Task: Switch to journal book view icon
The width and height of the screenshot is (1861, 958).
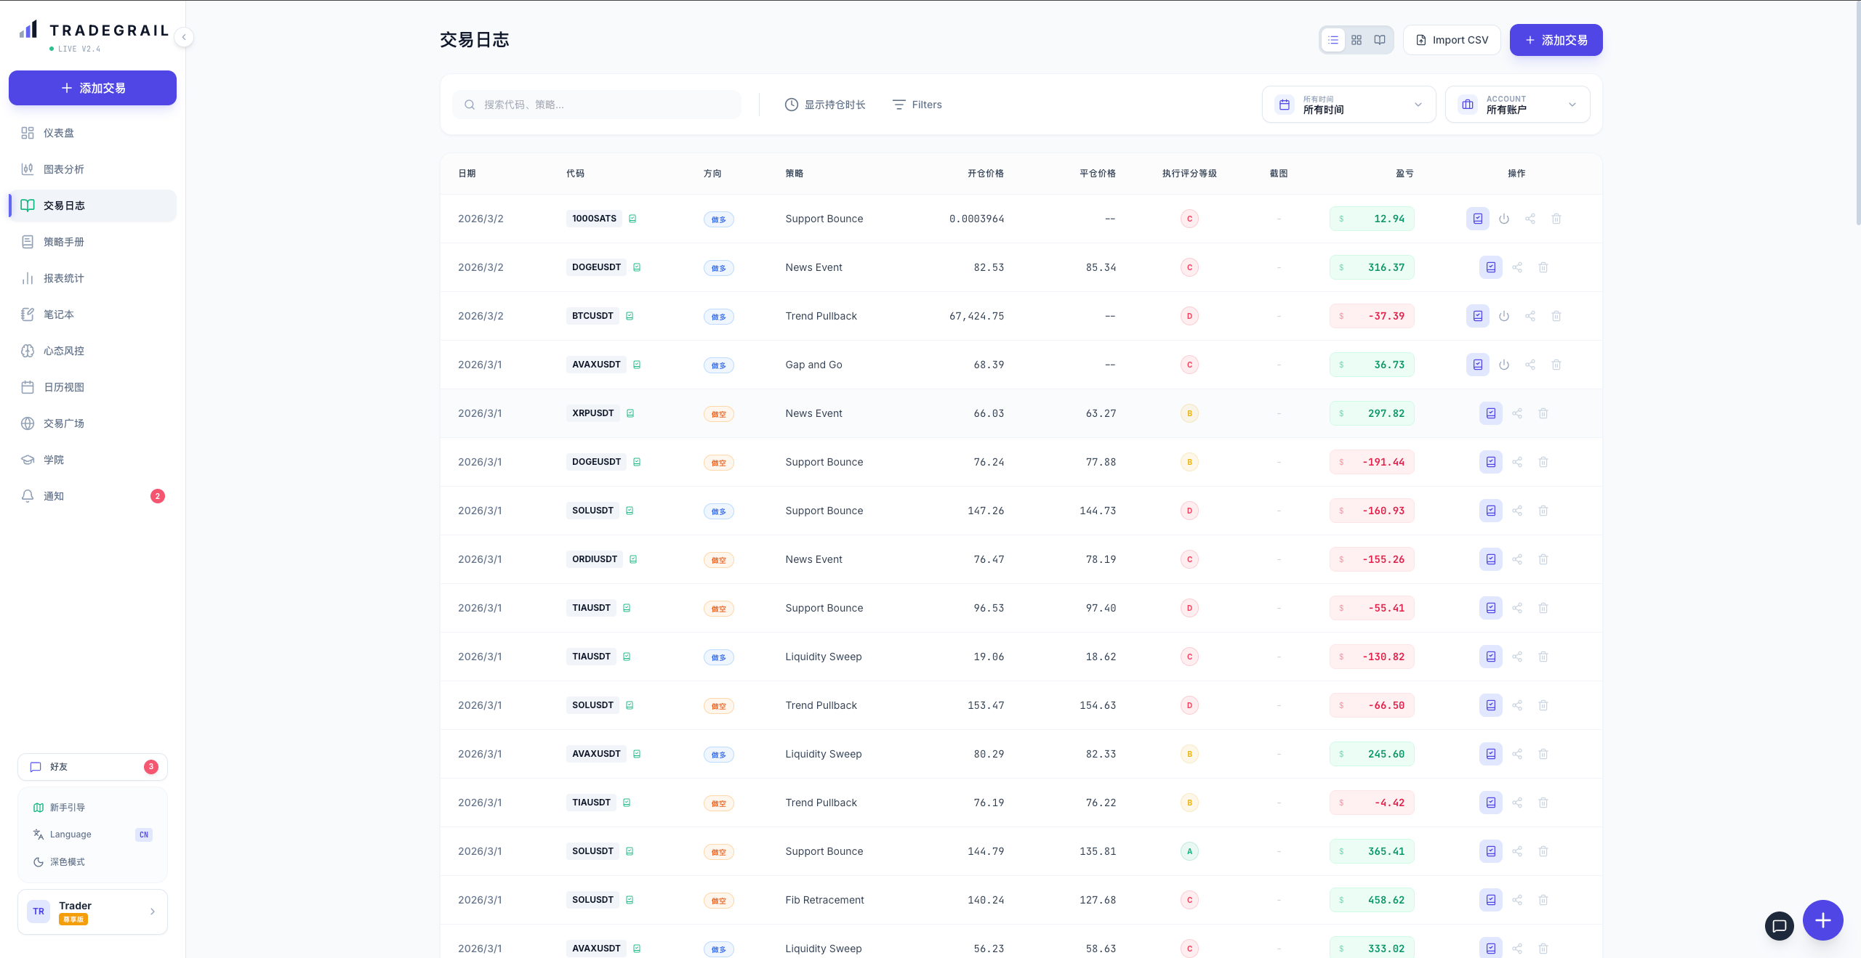Action: [1380, 40]
